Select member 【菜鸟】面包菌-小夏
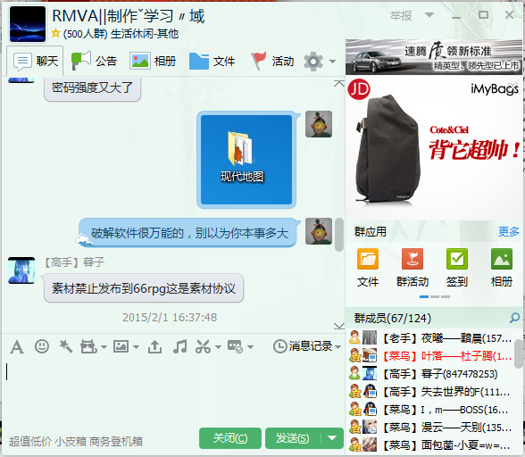Viewport: 525px width, 457px height. click(430, 445)
